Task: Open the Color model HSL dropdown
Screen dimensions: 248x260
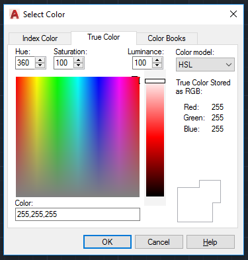Action: [x=205, y=65]
